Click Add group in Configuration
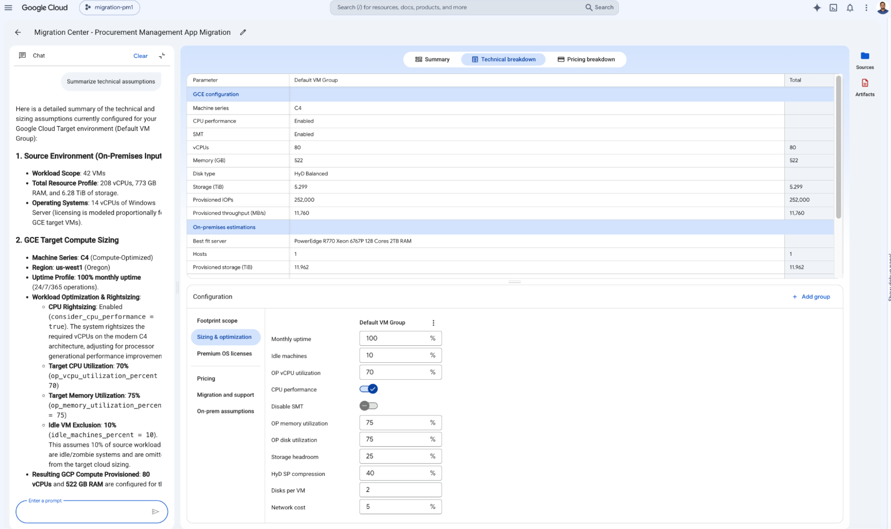 (x=811, y=297)
